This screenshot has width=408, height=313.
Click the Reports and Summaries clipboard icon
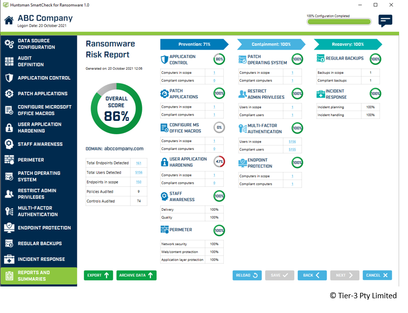point(9,276)
